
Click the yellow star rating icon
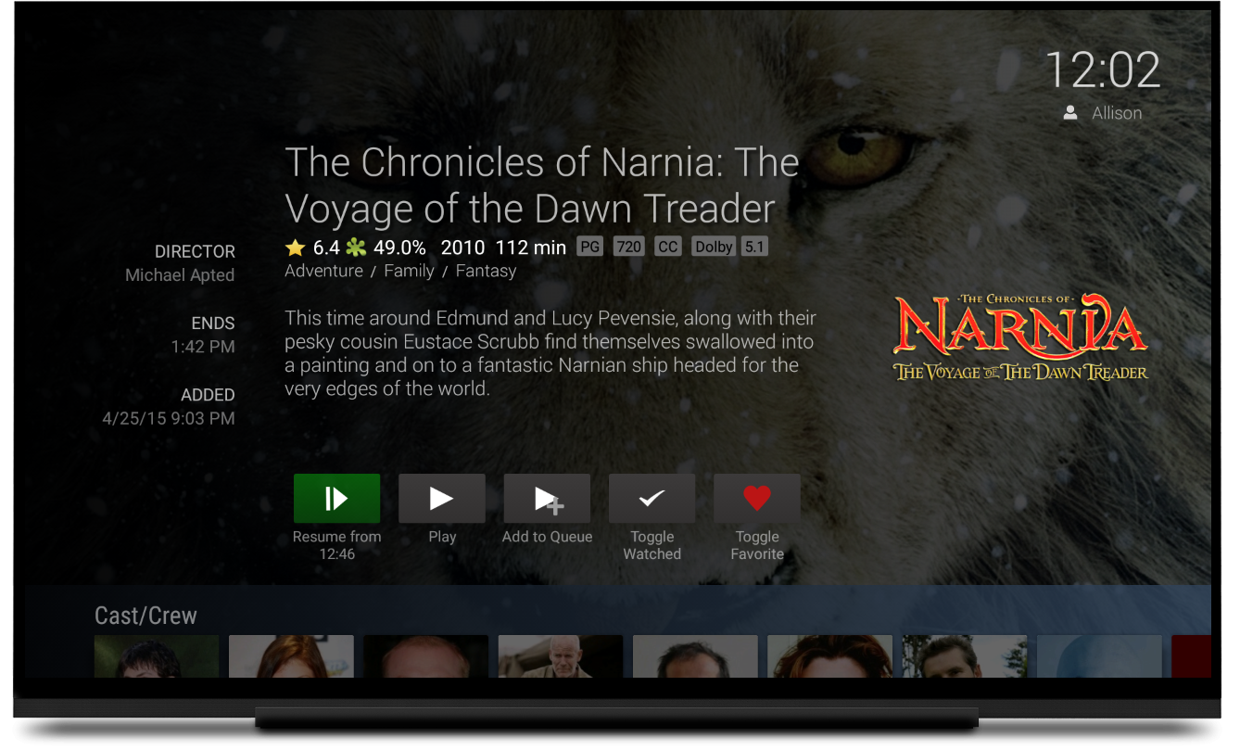click(x=296, y=248)
